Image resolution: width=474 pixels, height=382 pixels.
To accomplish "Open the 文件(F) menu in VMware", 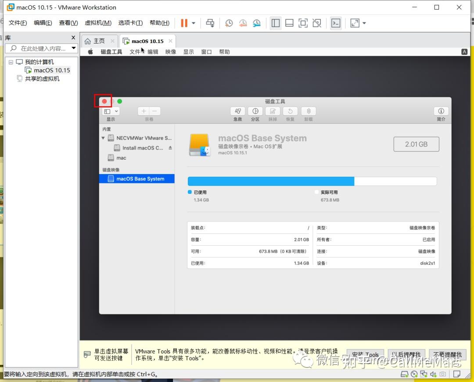I will click(18, 23).
